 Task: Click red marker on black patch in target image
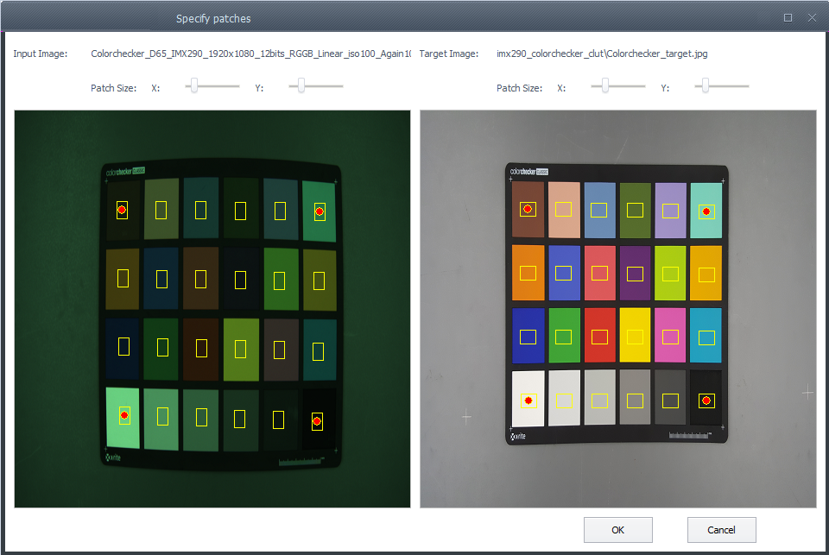pyautogui.click(x=706, y=400)
